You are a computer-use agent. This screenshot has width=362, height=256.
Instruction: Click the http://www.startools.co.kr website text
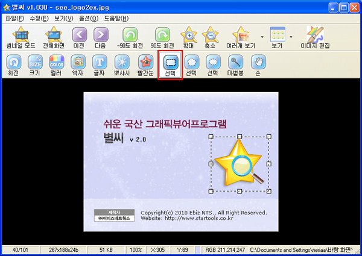[x=199, y=219]
